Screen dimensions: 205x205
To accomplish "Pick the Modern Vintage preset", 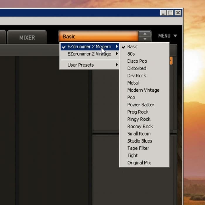I will coord(144,90).
